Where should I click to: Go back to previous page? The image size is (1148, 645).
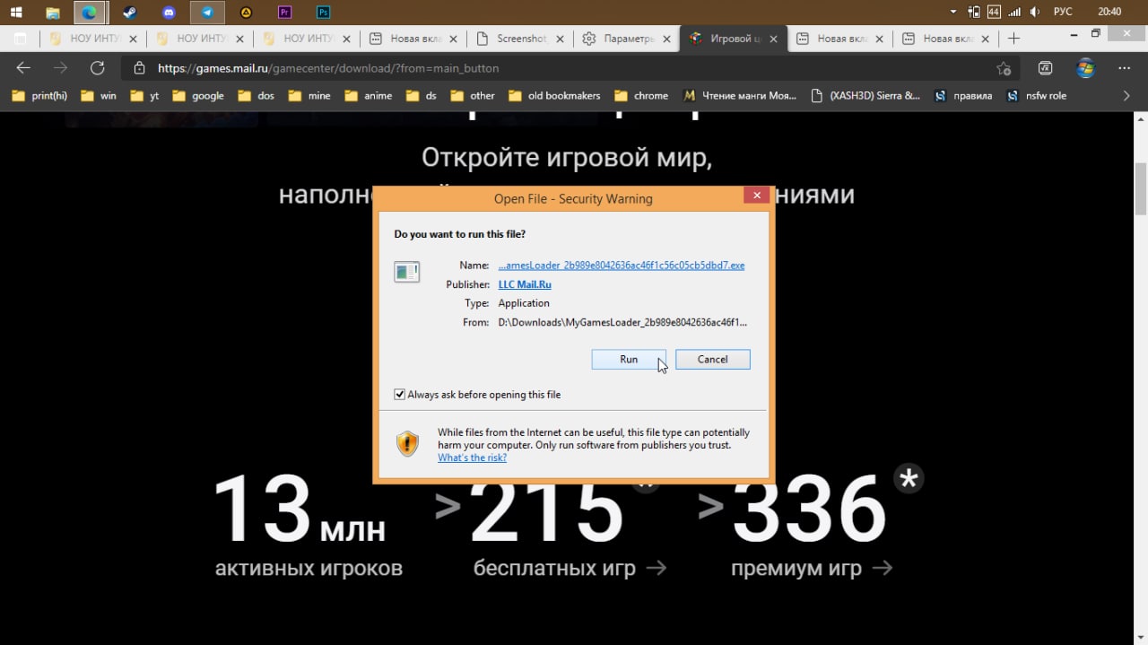[23, 68]
